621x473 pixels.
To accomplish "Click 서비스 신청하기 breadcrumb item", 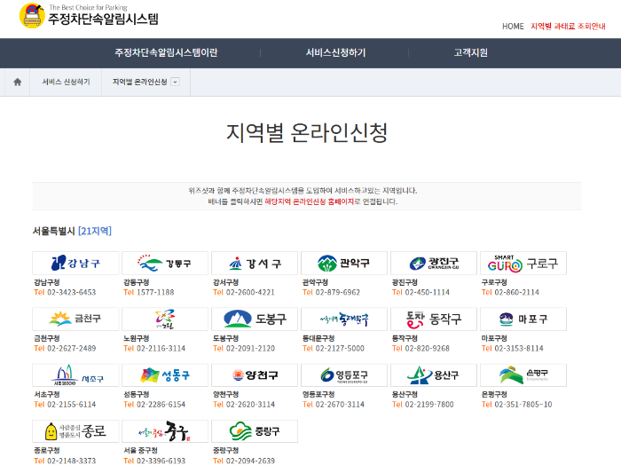I will pos(66,82).
